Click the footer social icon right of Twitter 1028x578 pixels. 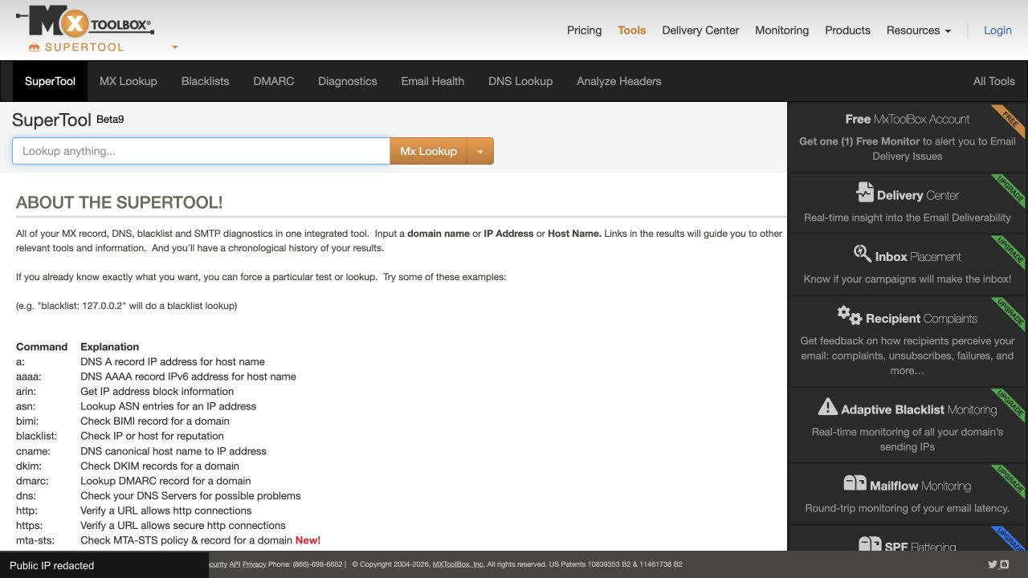pyautogui.click(x=1005, y=564)
